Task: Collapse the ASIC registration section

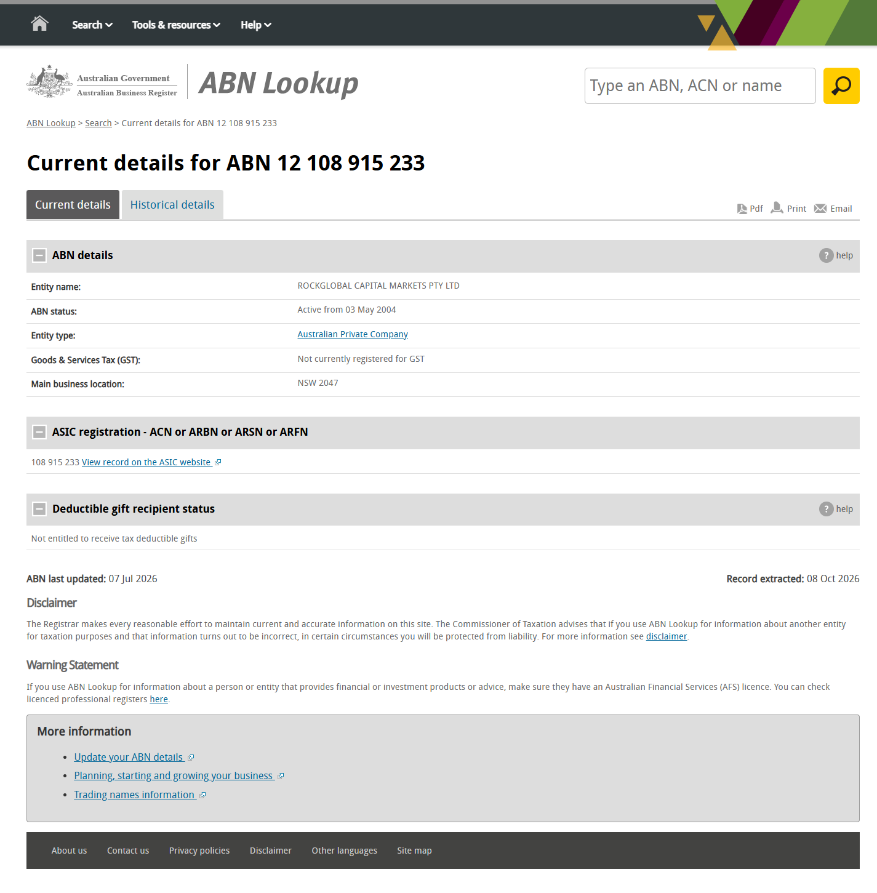Action: 39,432
